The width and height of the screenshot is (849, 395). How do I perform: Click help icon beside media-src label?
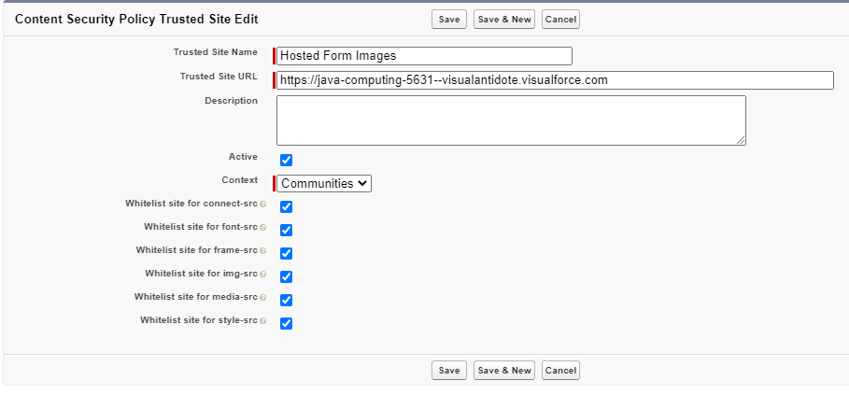(x=263, y=298)
